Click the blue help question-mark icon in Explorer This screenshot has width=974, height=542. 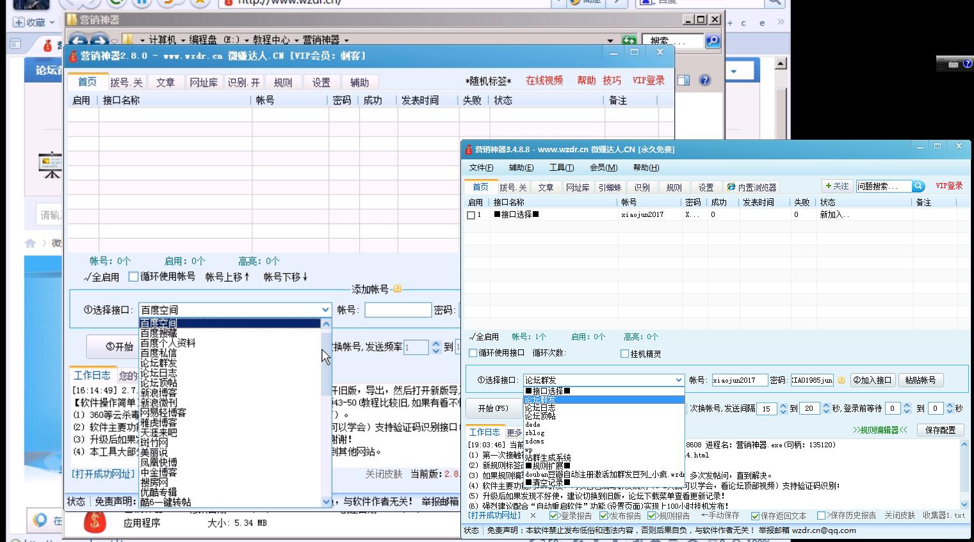tap(704, 81)
